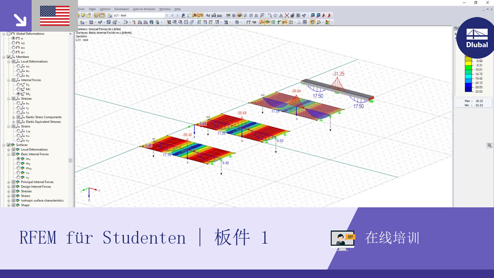Select the Basic Internal Forces tree label
Image resolution: width=494 pixels, height=278 pixels.
[x=35, y=154]
